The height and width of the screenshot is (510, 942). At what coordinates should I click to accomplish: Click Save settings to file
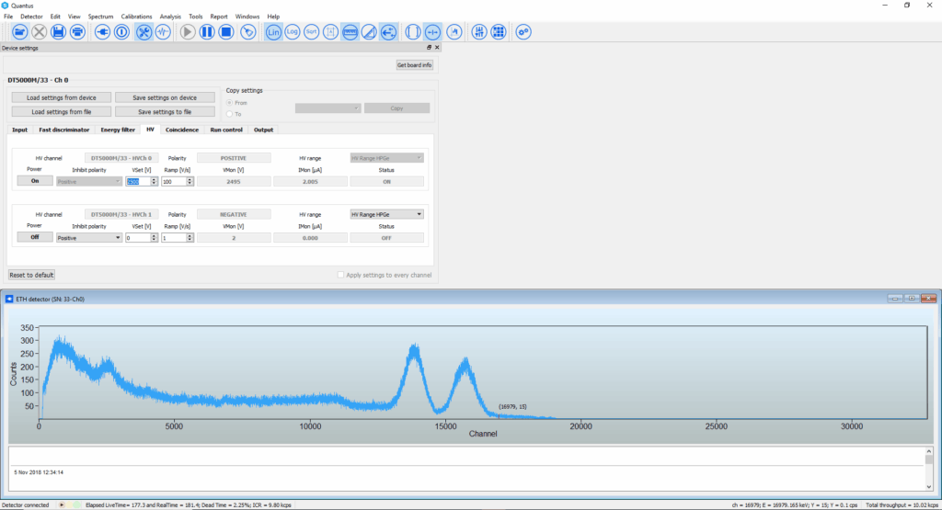point(165,111)
